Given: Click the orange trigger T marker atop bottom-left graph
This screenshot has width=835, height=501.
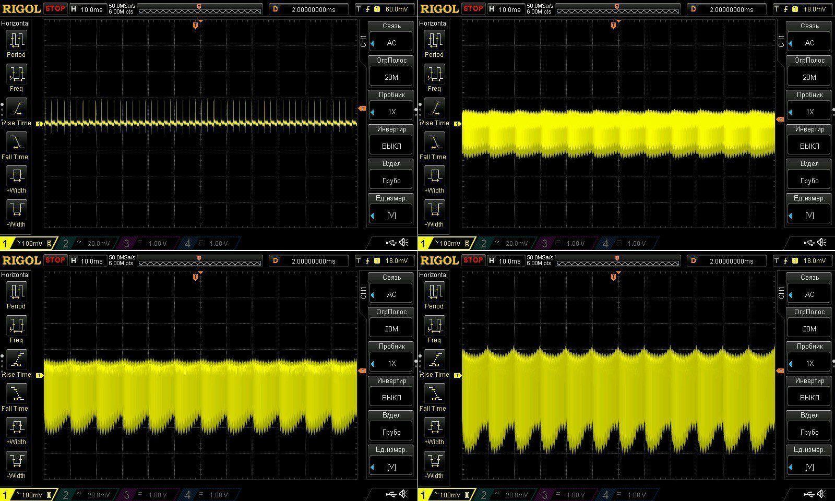Looking at the screenshot, I should pos(196,277).
